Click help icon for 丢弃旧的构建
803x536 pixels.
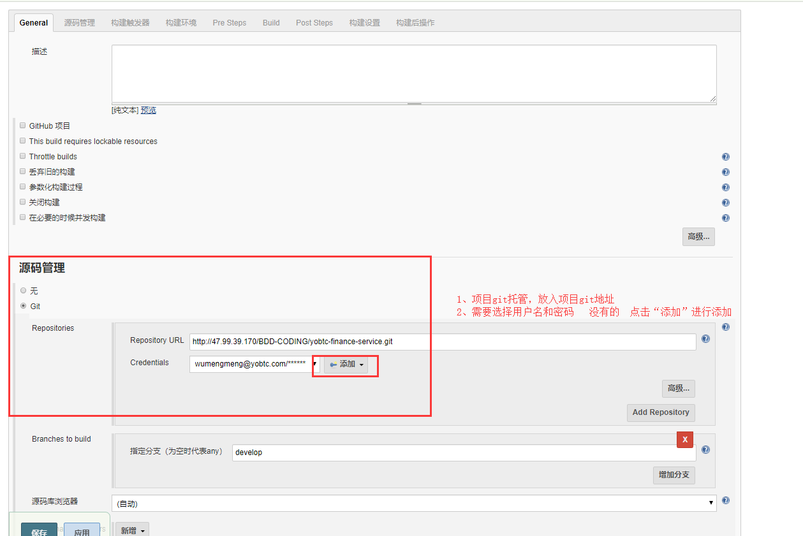725,172
